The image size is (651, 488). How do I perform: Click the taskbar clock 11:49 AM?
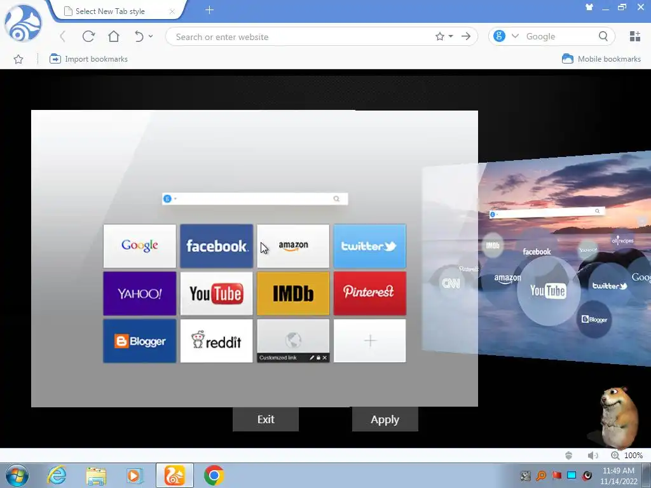(618, 471)
